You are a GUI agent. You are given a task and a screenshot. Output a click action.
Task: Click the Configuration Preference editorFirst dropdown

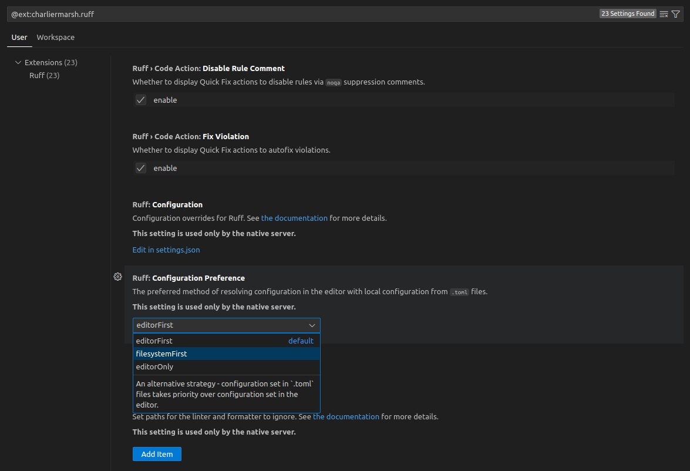click(227, 325)
